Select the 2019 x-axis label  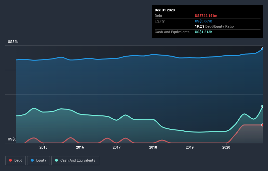tap(190, 147)
